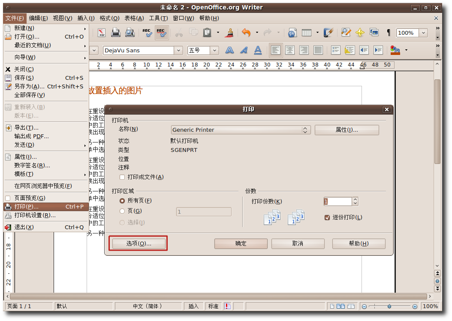Run the spellcheck ABC icon
Image resolution: width=452 pixels, height=321 pixels.
147,33
